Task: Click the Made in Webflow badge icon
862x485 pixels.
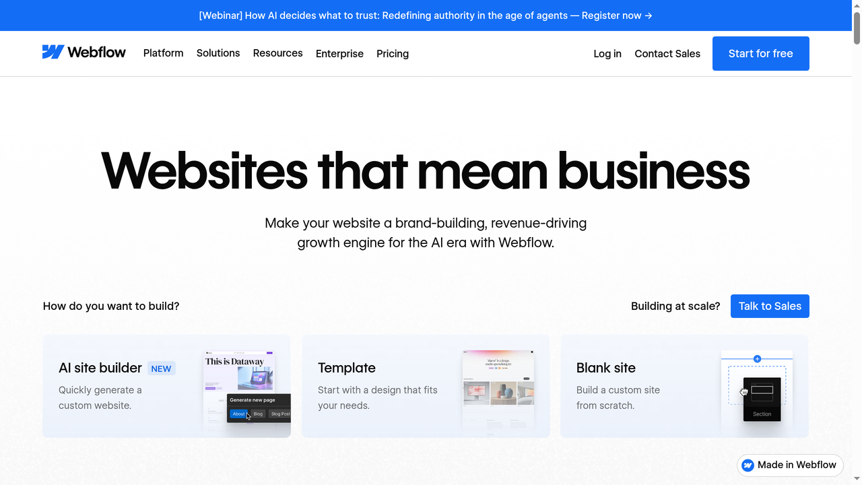Action: [x=748, y=465]
